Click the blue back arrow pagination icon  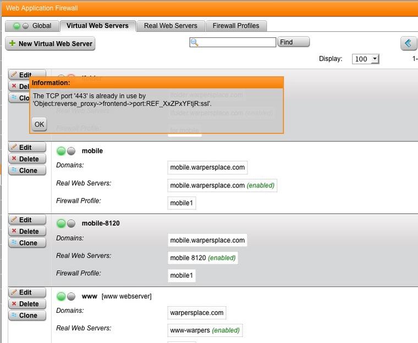tap(408, 43)
